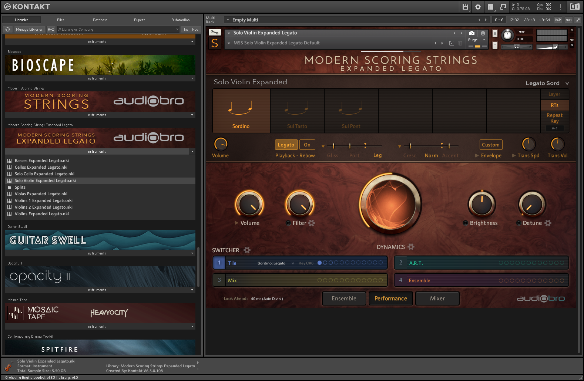Open the Mixer page tab
This screenshot has height=381, width=584.
[437, 299]
